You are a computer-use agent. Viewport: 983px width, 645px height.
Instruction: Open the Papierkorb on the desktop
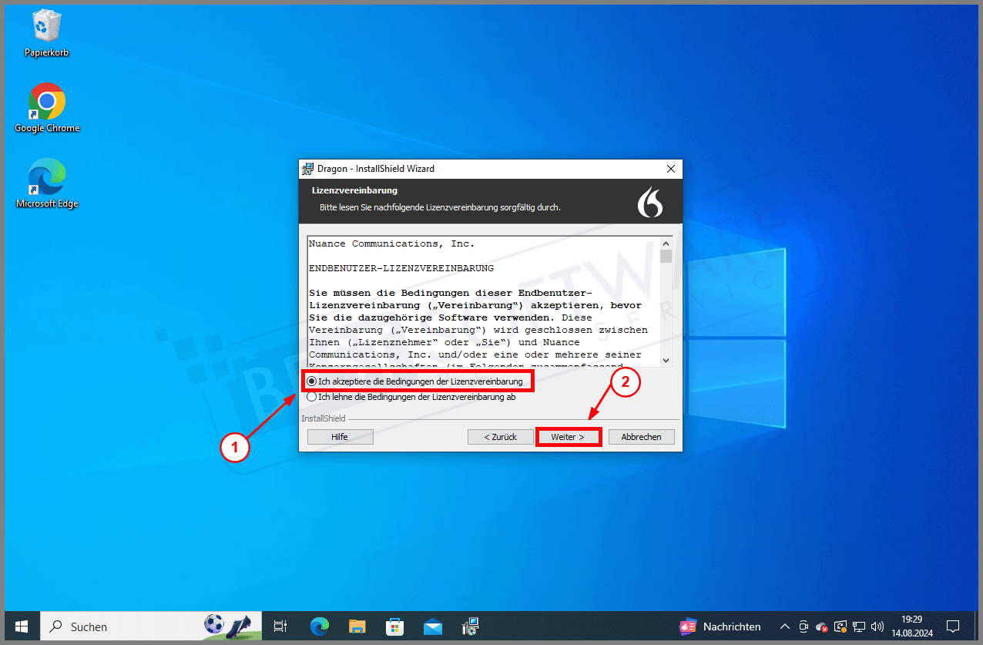click(x=46, y=25)
